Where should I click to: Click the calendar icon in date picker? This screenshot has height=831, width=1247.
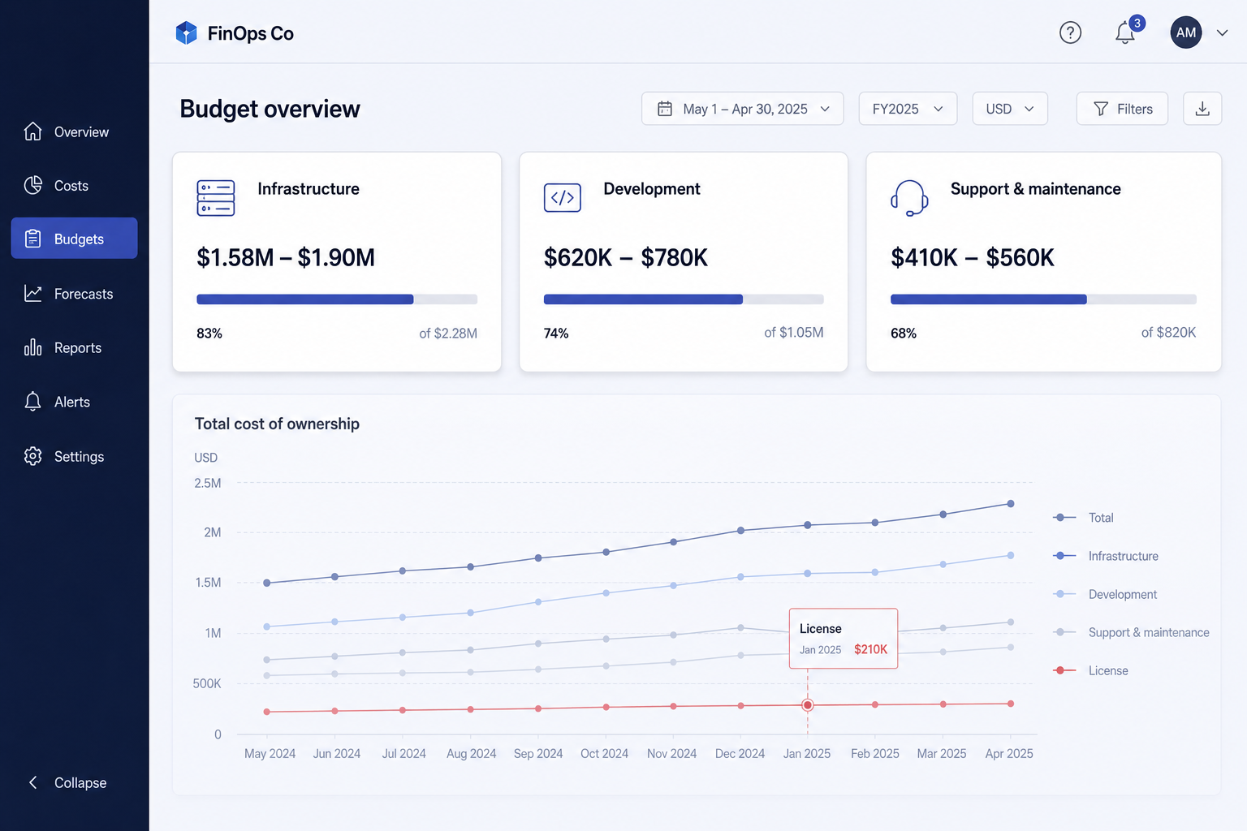point(665,109)
